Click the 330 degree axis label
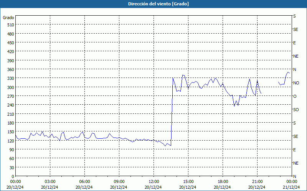Viewport: 307px width, 191px height. pyautogui.click(x=11, y=78)
